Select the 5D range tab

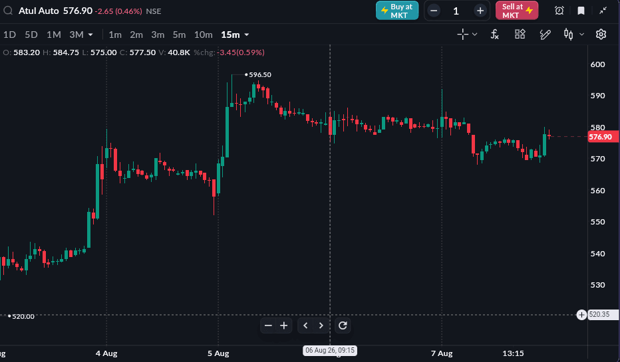pyautogui.click(x=31, y=35)
